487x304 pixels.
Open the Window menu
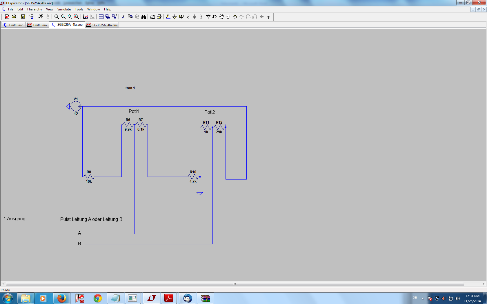point(93,9)
